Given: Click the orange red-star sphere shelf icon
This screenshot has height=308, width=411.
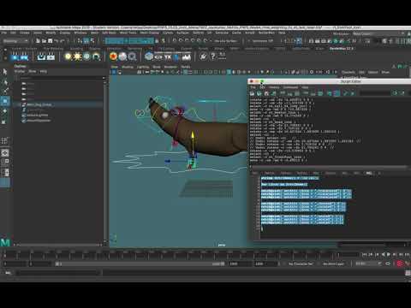Looking at the screenshot, I should [x=113, y=56].
